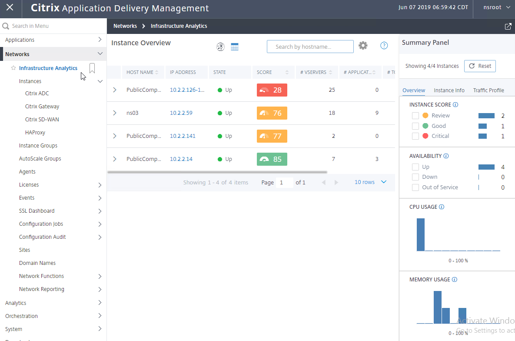This screenshot has width=515, height=341.
Task: Open Instance Groups menu item
Action: pos(38,145)
